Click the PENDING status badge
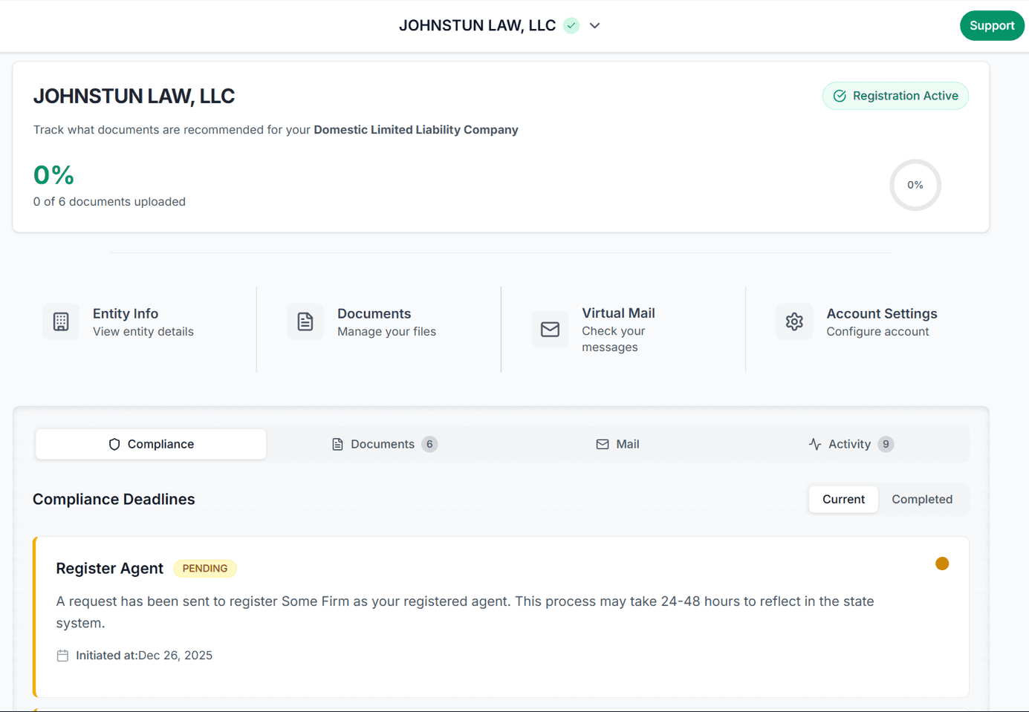This screenshot has width=1029, height=712. click(x=205, y=569)
